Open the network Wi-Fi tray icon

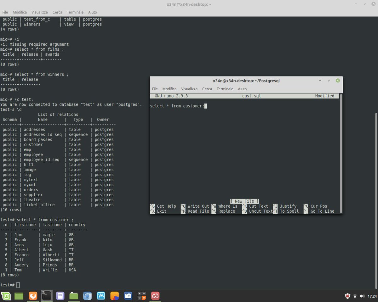tap(355, 296)
